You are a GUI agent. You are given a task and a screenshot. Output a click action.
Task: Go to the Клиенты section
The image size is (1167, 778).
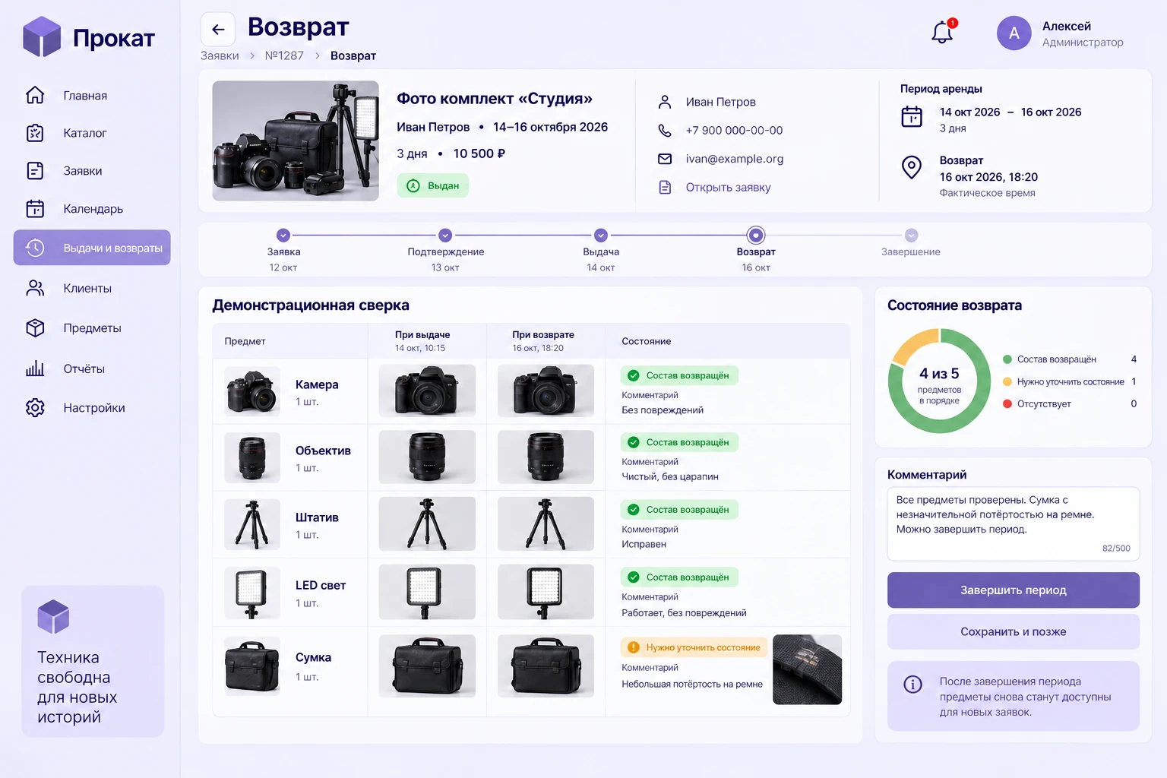pos(87,288)
